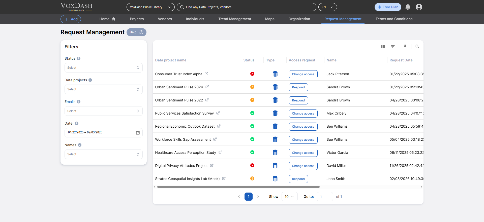Image resolution: width=484 pixels, height=222 pixels.
Task: Open Digital Privacy Attitudes Project external link icon
Action: click(211, 165)
